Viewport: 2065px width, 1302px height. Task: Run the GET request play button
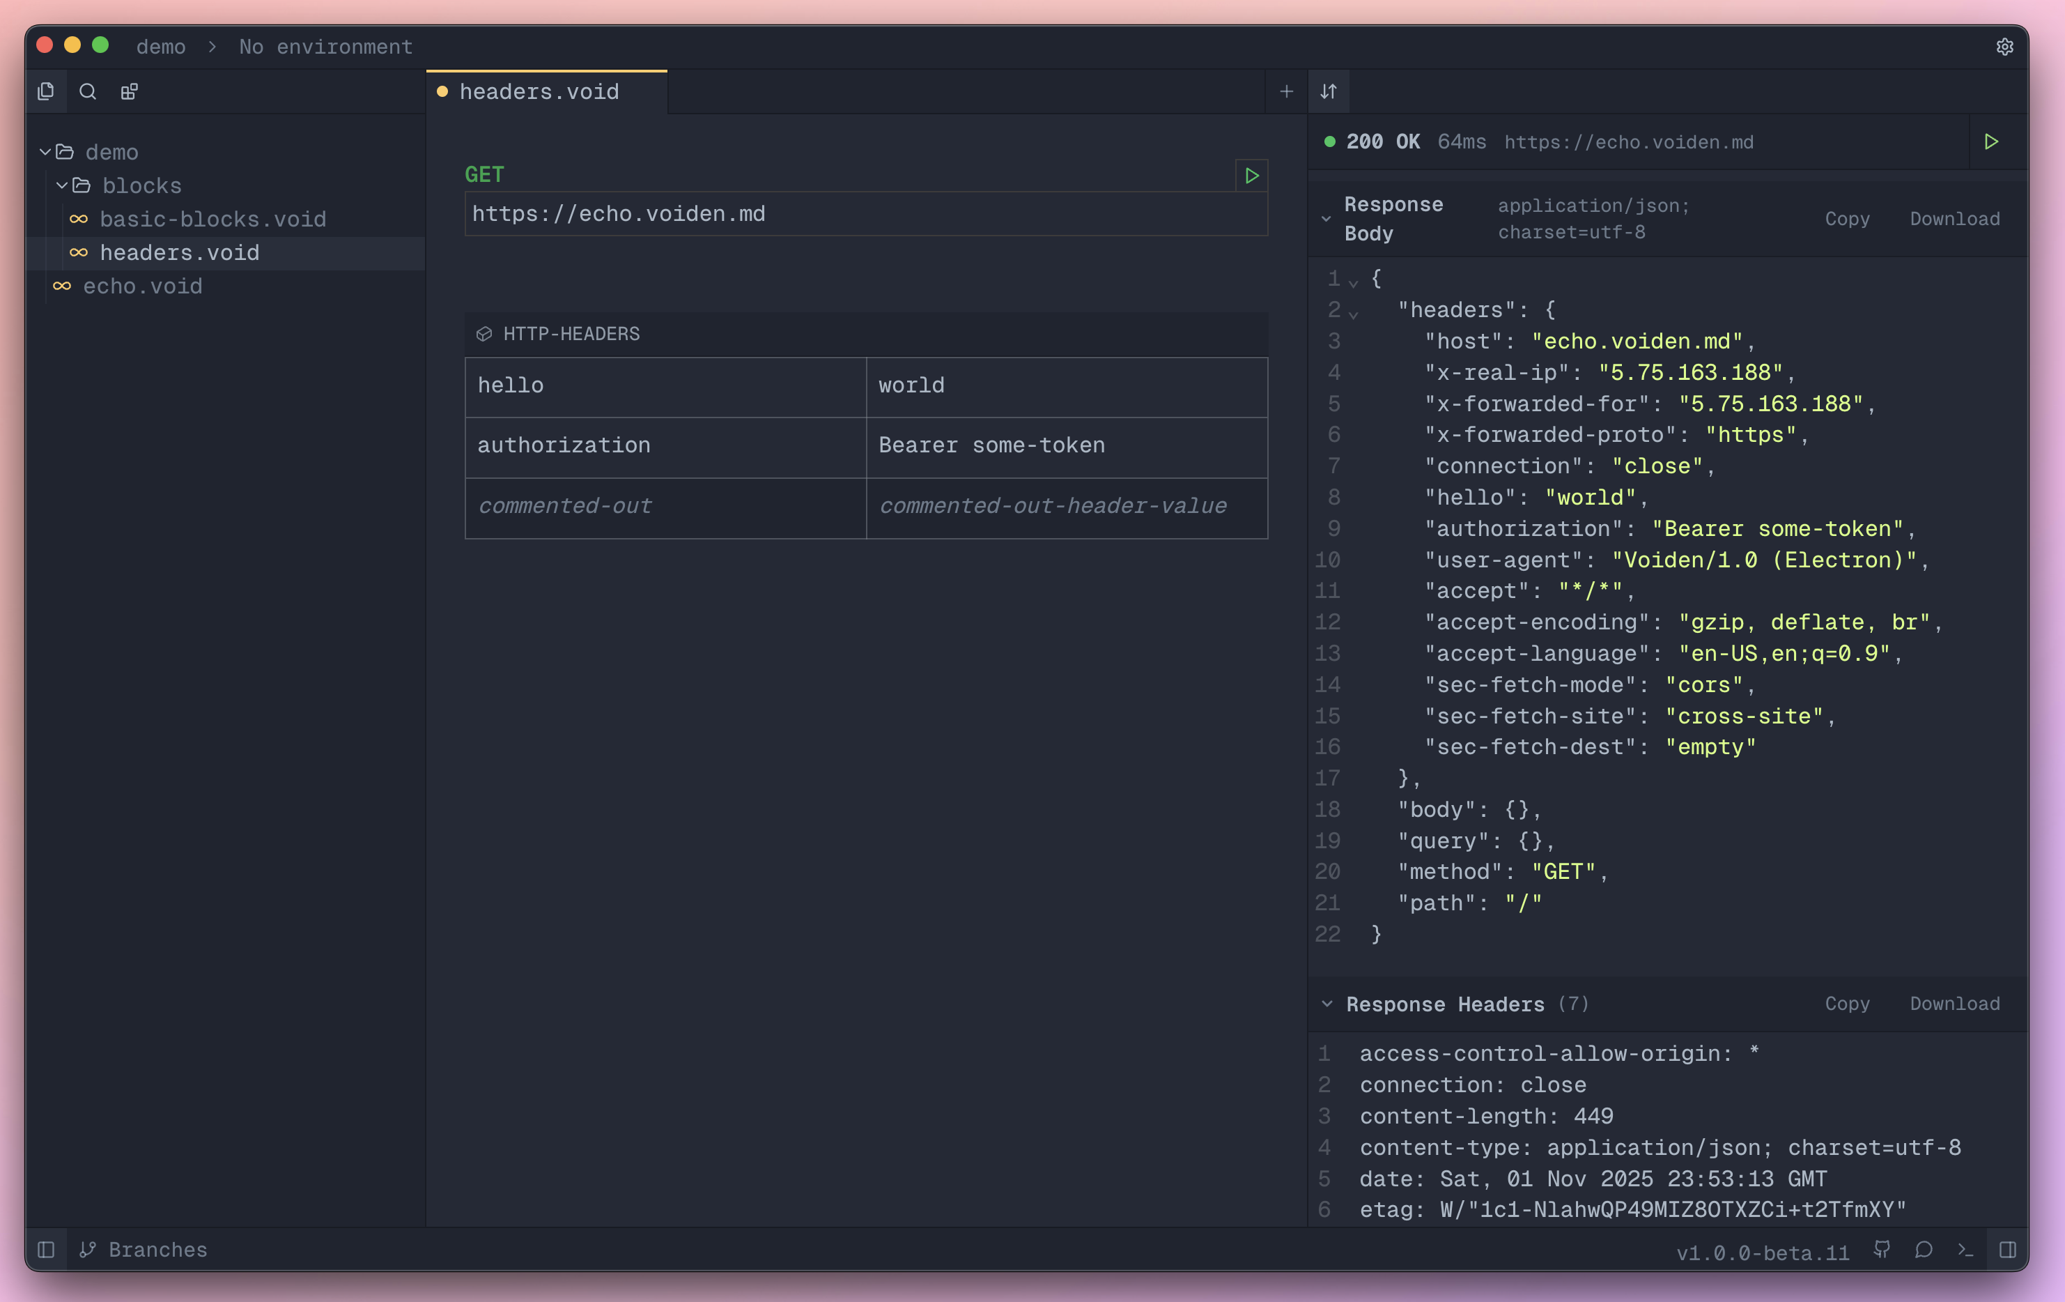(x=1251, y=176)
